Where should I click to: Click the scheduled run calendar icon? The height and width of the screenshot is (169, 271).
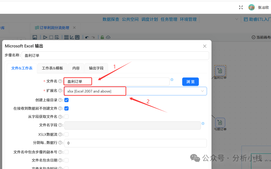[x=57, y=37]
